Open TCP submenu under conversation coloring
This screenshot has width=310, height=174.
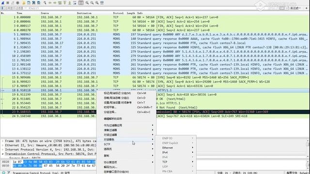click(176, 162)
